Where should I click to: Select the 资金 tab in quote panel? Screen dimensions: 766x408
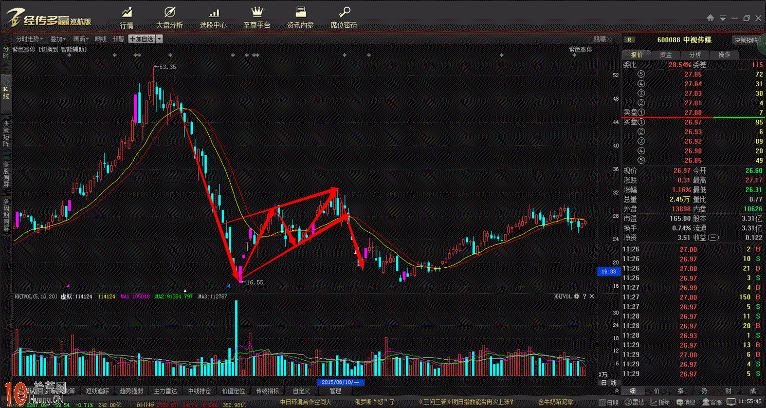pyautogui.click(x=666, y=54)
